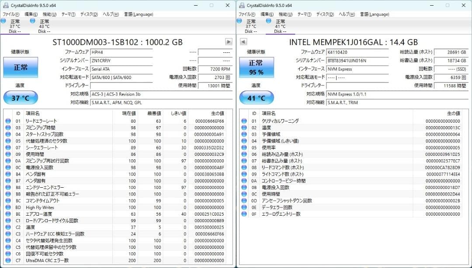Open the テーマ menu
This screenshot has width=472, height=268.
click(x=69, y=14)
